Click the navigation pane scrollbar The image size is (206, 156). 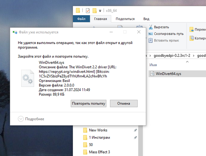coord(141,140)
